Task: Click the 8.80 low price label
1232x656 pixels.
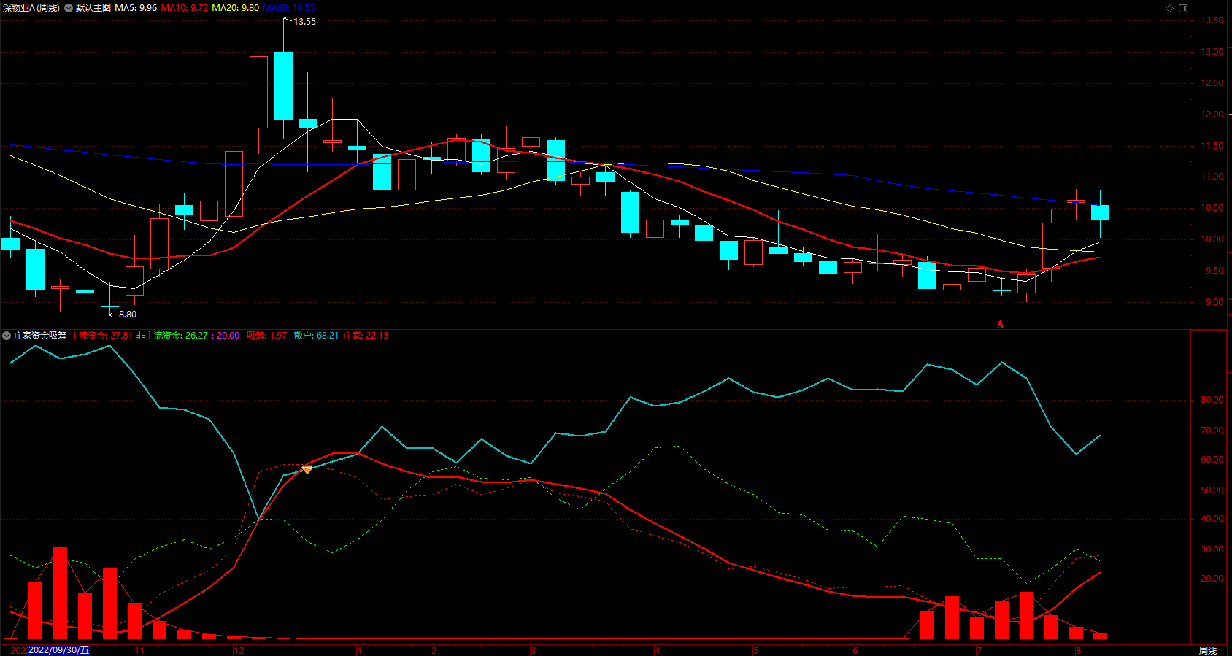Action: point(128,315)
